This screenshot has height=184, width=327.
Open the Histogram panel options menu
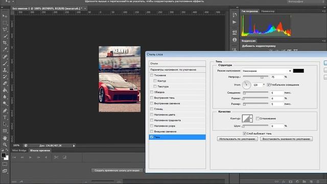323,11
